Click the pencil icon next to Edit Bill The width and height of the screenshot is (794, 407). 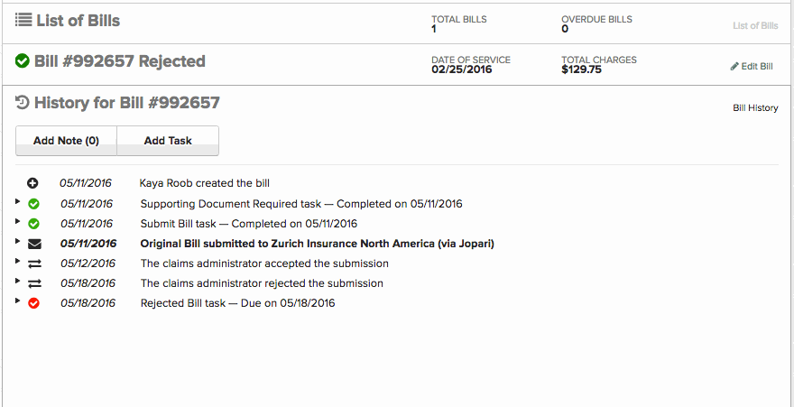tap(734, 67)
